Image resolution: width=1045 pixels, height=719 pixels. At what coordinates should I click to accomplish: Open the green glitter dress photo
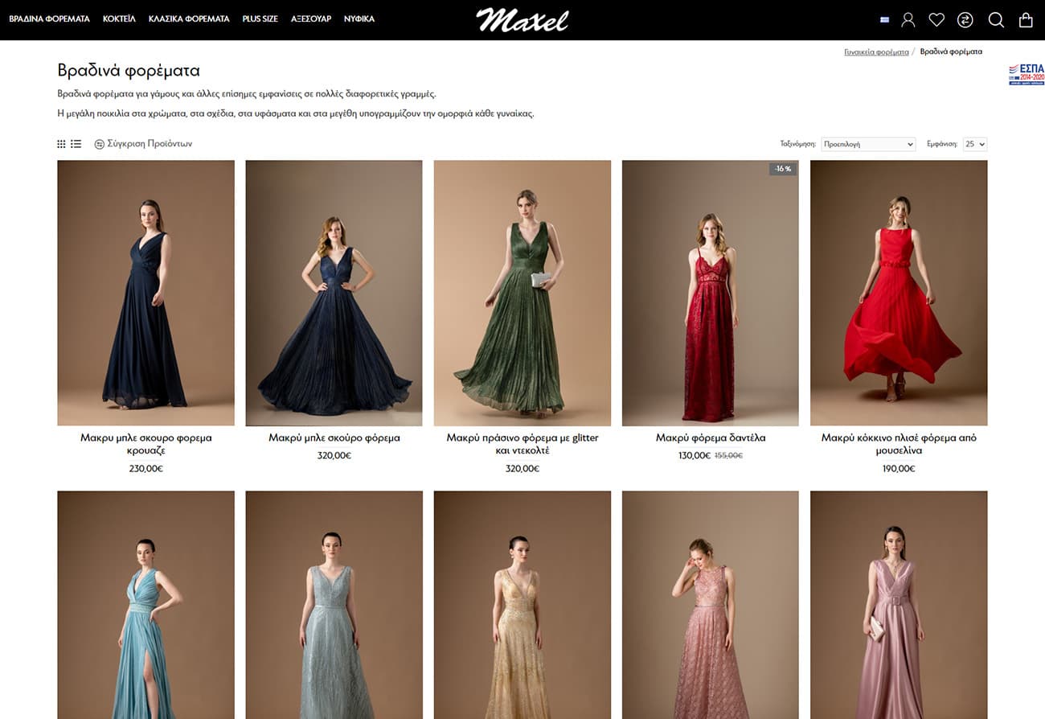click(x=522, y=293)
